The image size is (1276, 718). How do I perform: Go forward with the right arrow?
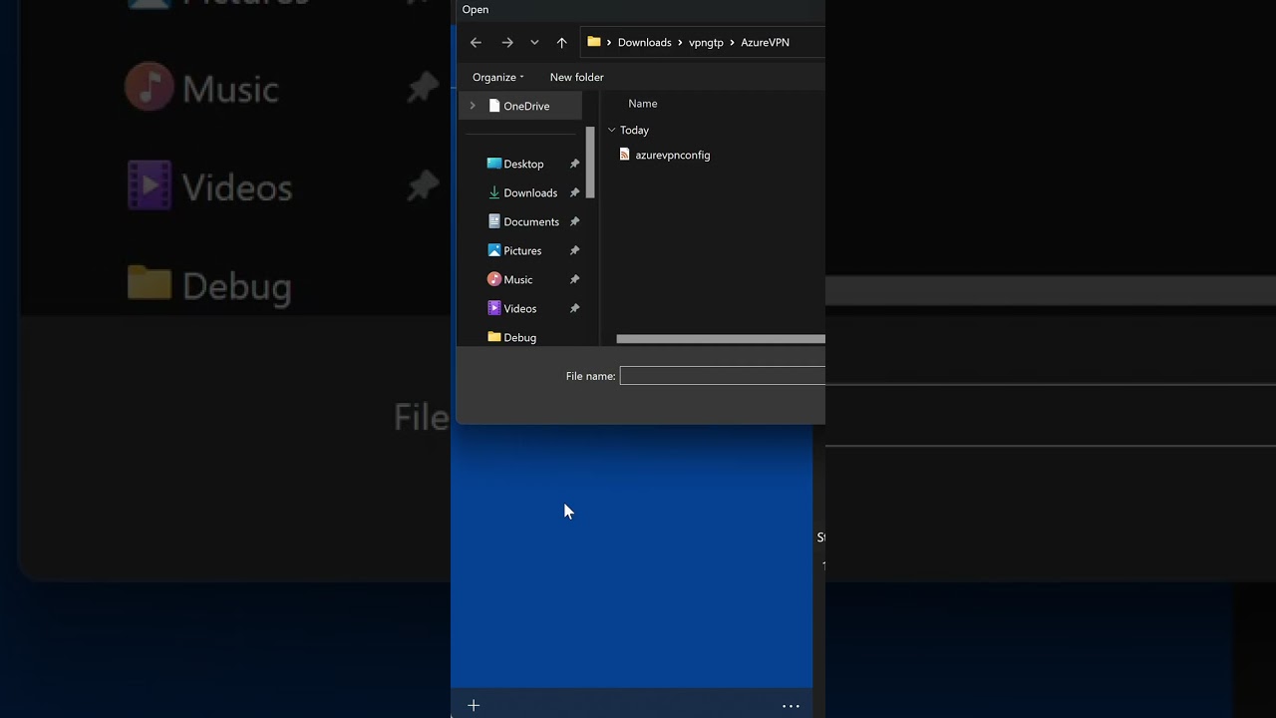(507, 42)
